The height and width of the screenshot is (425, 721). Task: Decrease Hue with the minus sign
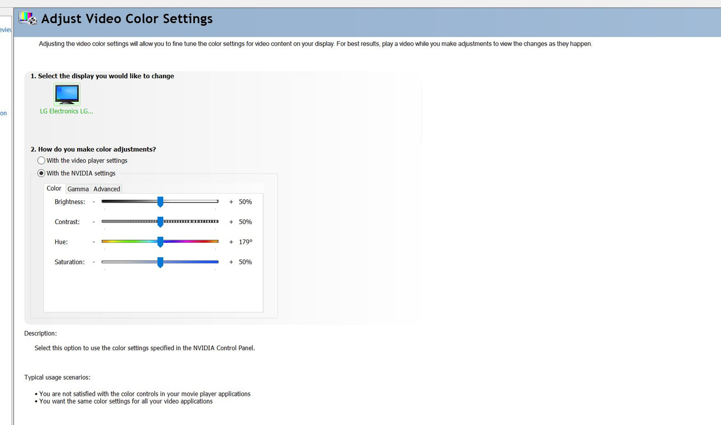pyautogui.click(x=94, y=242)
